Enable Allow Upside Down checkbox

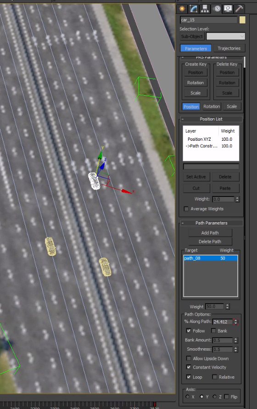pyautogui.click(x=189, y=358)
